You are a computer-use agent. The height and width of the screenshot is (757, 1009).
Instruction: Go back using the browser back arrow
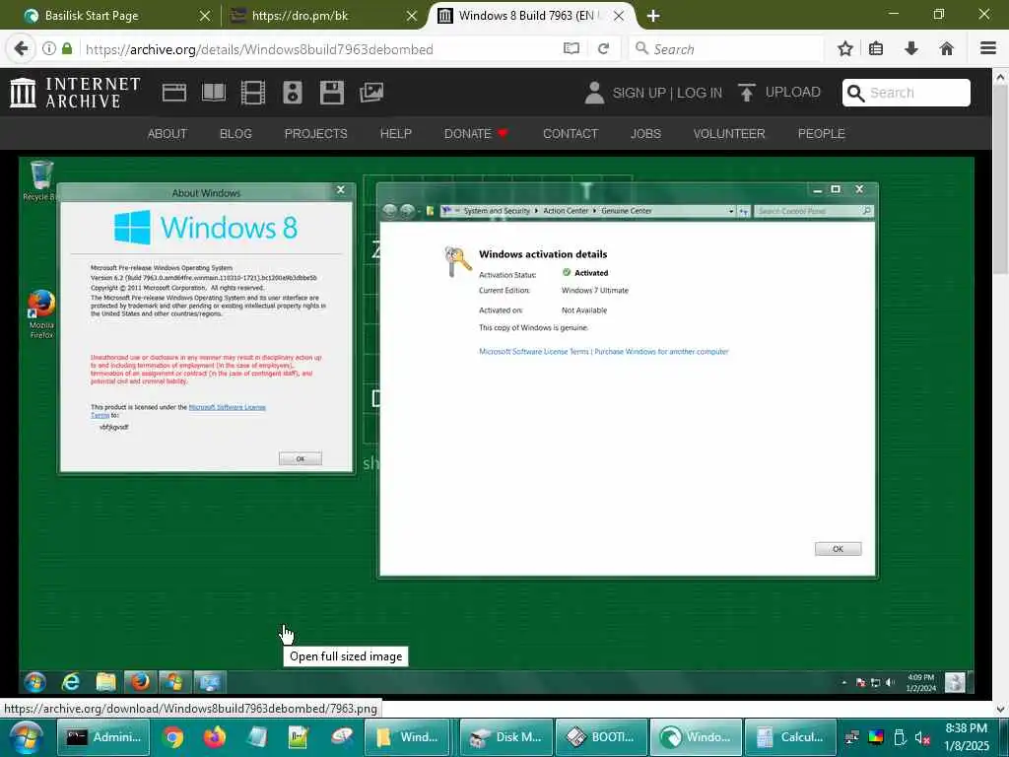tap(21, 49)
